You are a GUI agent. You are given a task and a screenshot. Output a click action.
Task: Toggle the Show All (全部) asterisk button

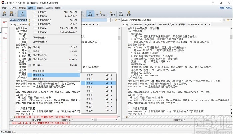click(22, 14)
